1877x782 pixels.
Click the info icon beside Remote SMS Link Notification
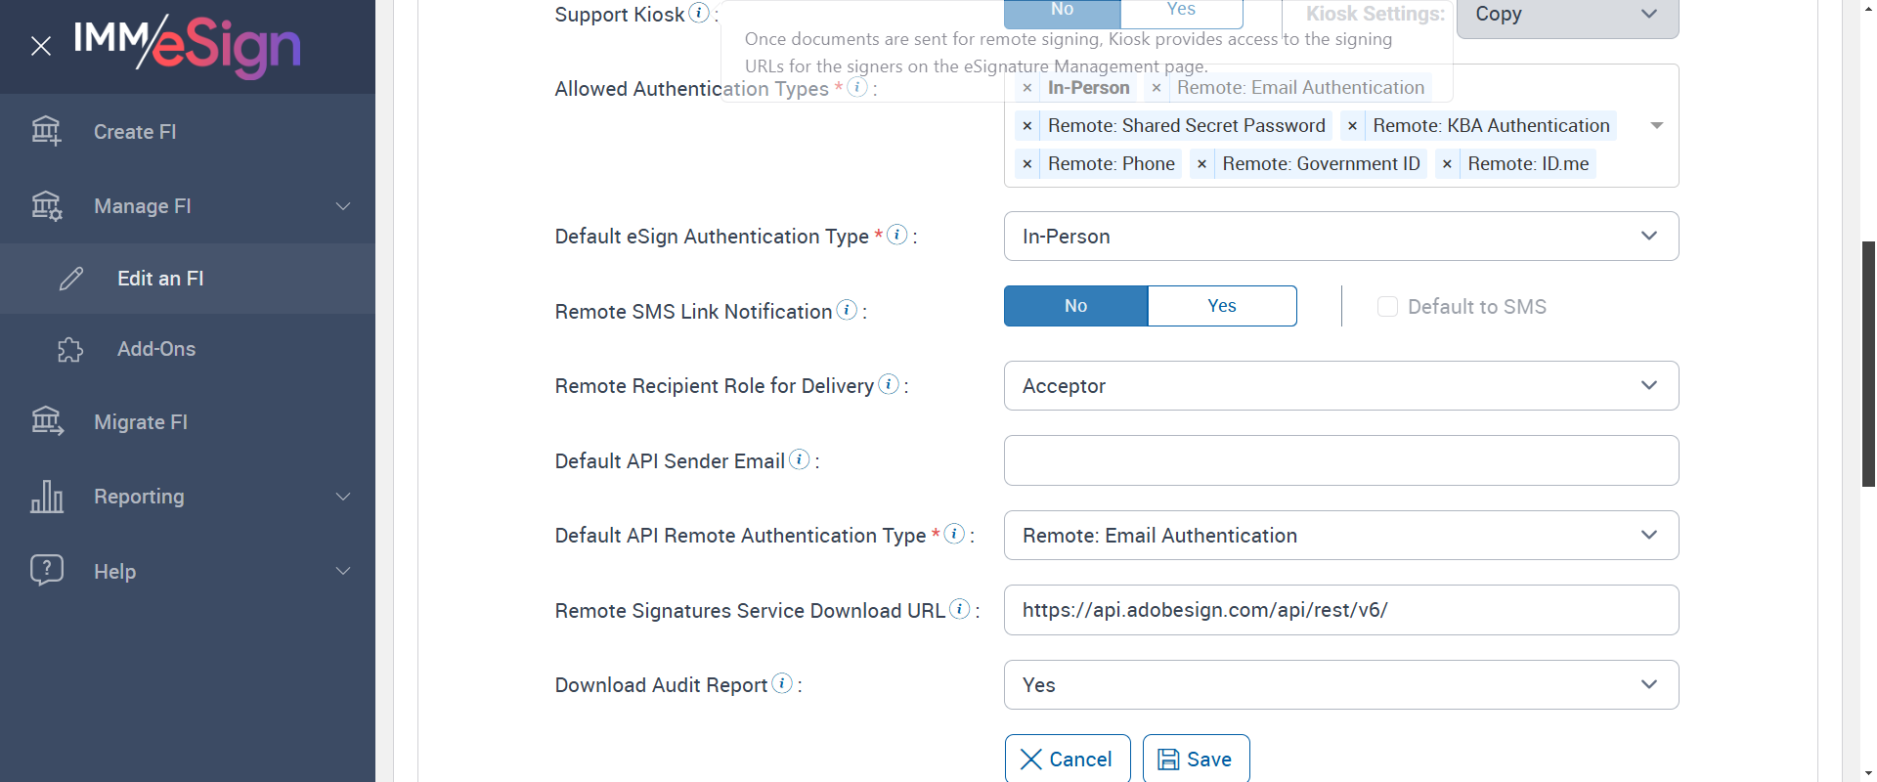click(848, 310)
